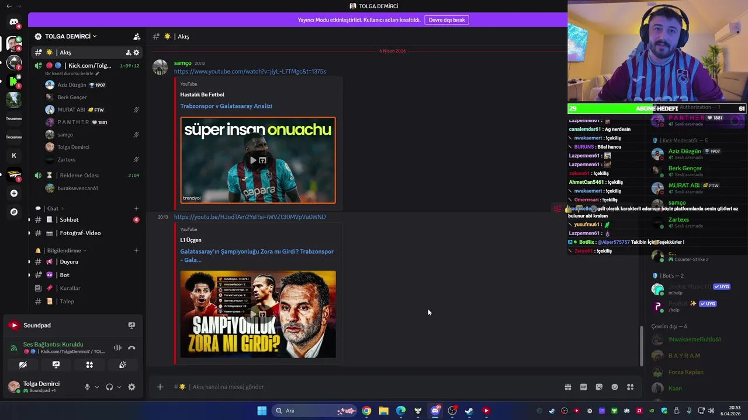This screenshot has width=748, height=420.
Task: Toggle the camera on/off button
Action: pyautogui.click(x=23, y=365)
